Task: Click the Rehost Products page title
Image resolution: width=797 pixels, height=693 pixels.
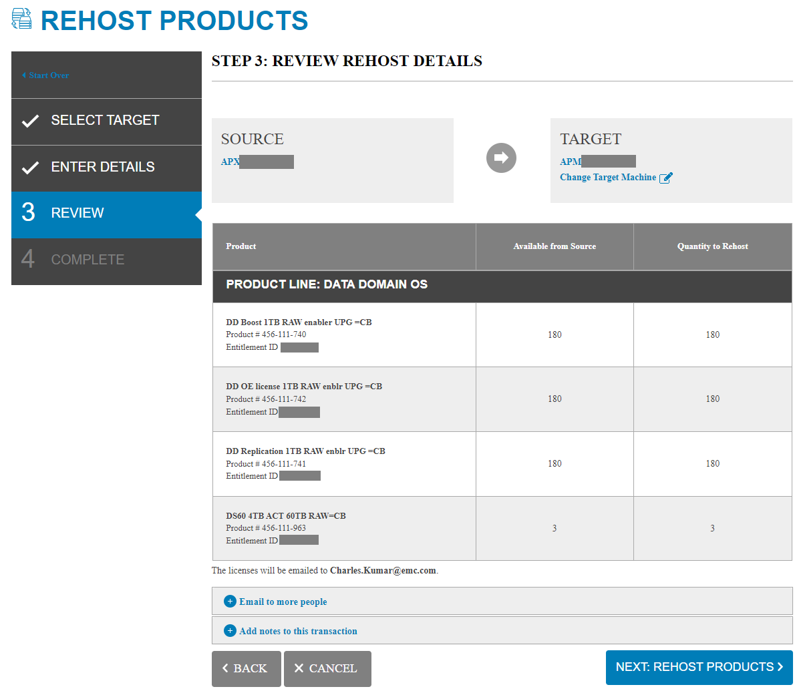Action: pos(174,21)
